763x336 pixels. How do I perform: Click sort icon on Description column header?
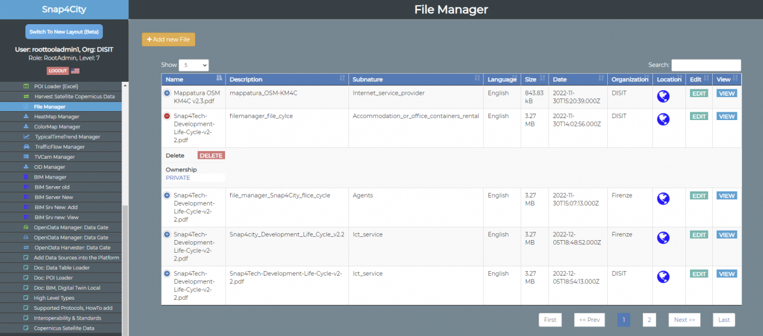342,79
